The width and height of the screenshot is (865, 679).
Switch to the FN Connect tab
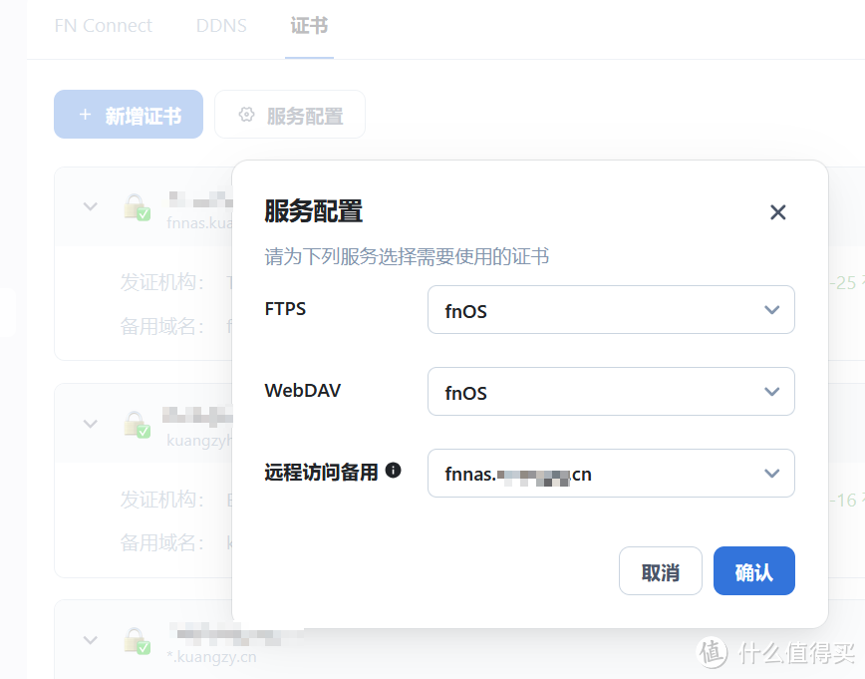pos(103,25)
